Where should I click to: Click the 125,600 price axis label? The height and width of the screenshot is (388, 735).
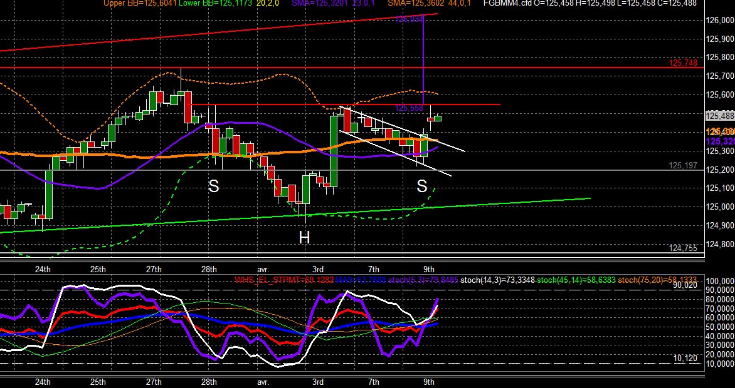click(719, 95)
